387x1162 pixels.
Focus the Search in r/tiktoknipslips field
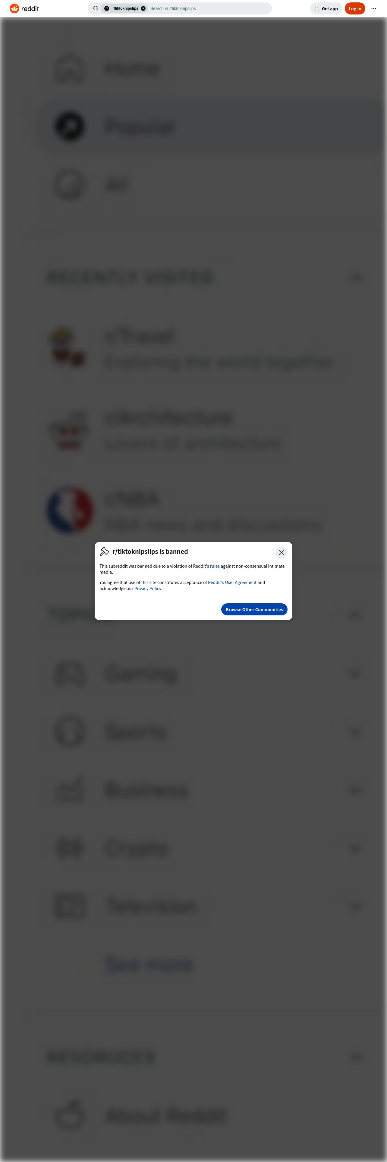209,8
